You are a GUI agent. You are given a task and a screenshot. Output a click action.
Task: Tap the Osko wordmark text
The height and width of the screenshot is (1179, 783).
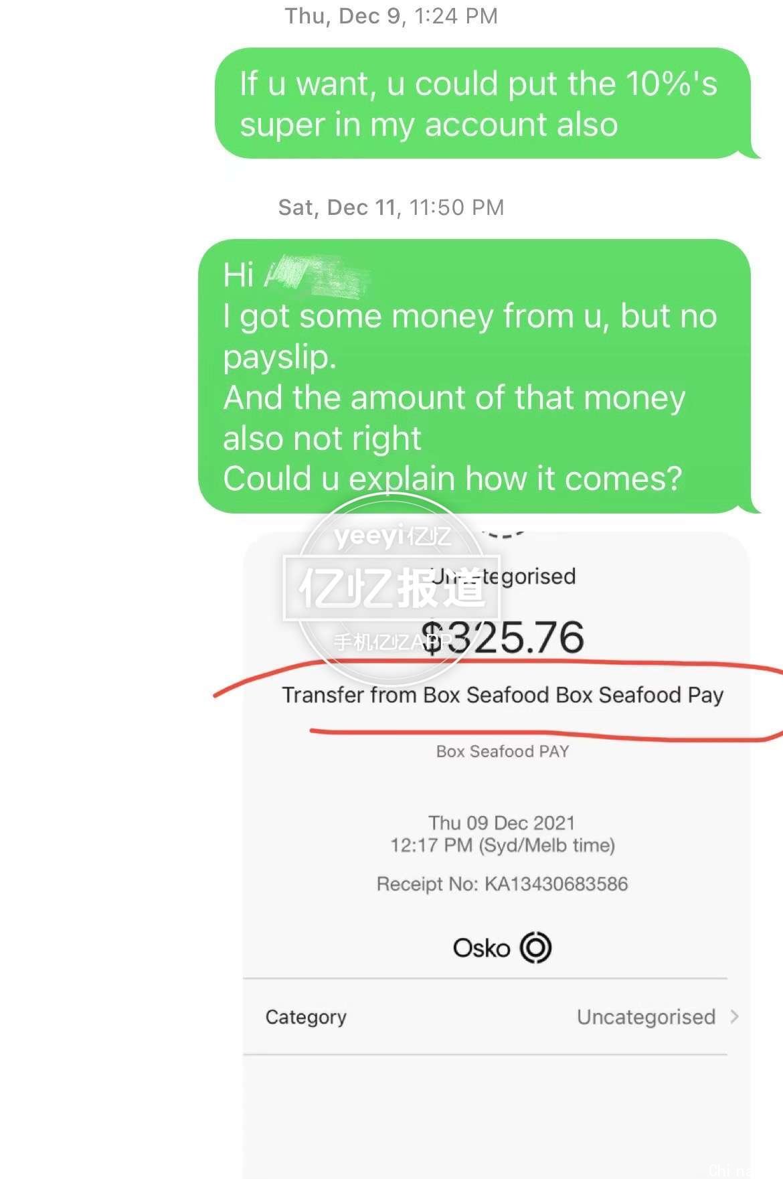(482, 948)
